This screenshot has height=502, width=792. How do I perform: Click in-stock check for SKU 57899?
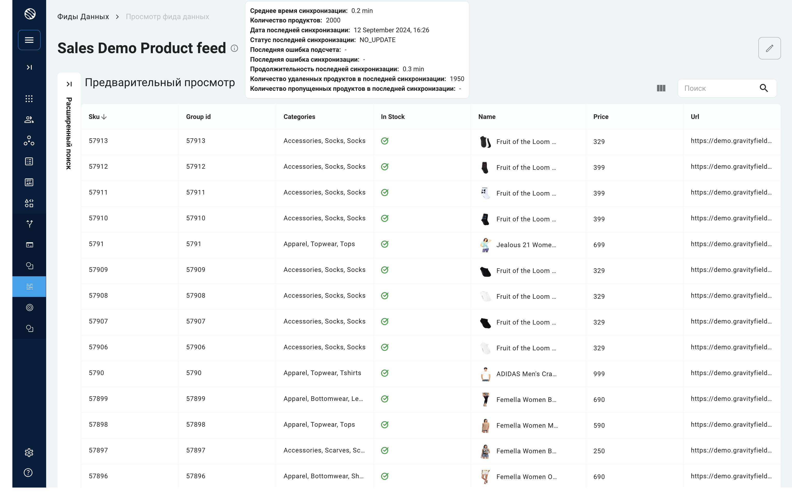384,399
